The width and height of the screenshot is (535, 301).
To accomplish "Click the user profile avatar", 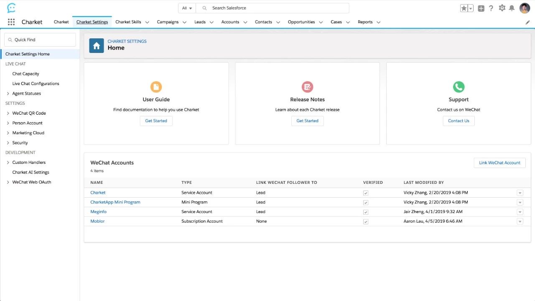I will 525,8.
